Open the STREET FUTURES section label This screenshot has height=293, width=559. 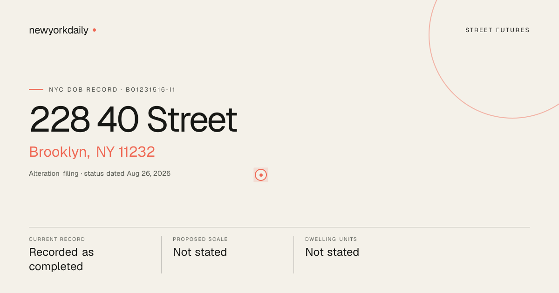coord(498,30)
